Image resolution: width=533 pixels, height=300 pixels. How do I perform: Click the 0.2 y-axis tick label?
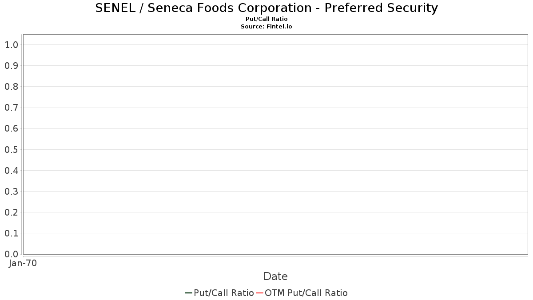coord(11,212)
